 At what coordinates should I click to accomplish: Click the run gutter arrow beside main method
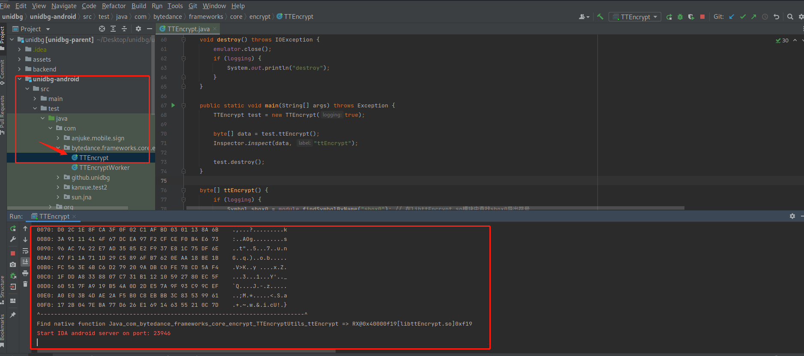point(173,105)
